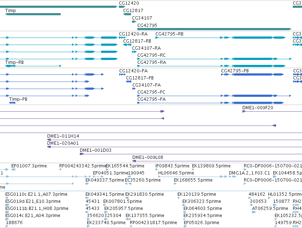Select the 303653 feature label
The height and width of the screenshot is (228, 302).
coord(258,201)
